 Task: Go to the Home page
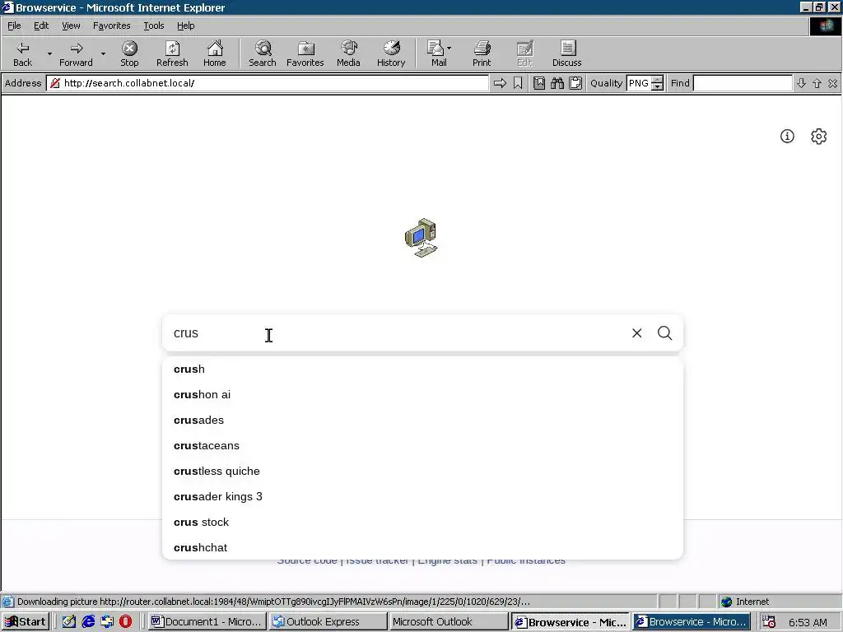coord(215,53)
